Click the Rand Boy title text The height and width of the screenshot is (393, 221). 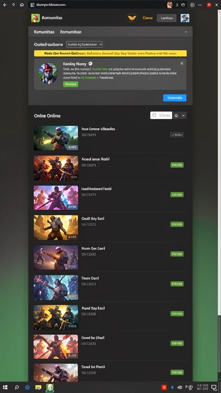coord(93,308)
